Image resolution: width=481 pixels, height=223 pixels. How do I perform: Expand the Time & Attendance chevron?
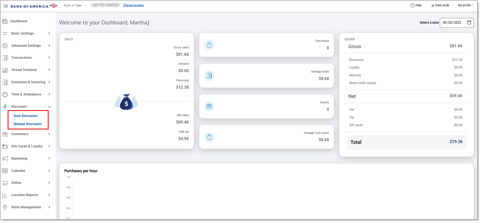coord(49,94)
